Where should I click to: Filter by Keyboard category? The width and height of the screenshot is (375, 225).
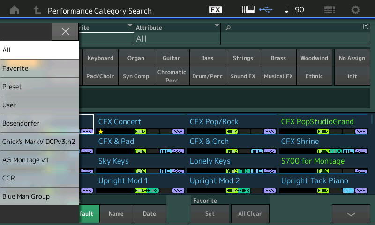pyautogui.click(x=100, y=58)
